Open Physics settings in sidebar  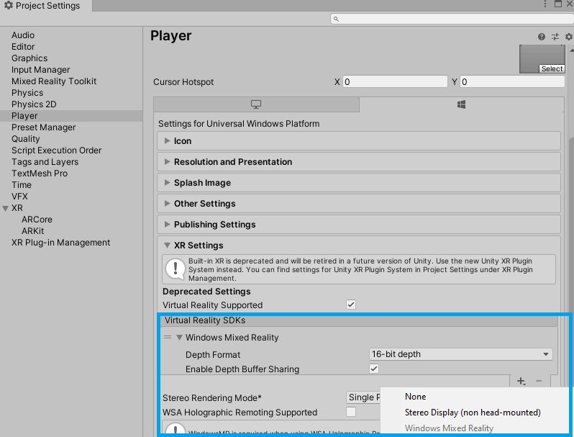click(27, 93)
